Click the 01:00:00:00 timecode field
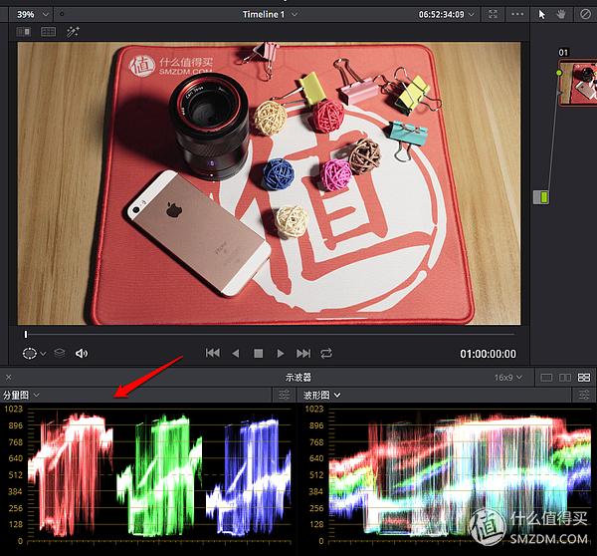This screenshot has width=597, height=556. click(489, 354)
